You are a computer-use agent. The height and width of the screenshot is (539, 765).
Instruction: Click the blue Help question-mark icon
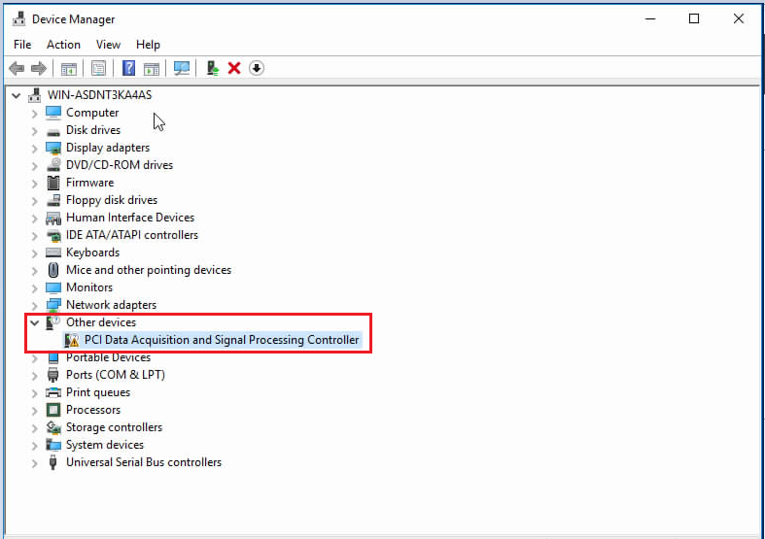129,68
